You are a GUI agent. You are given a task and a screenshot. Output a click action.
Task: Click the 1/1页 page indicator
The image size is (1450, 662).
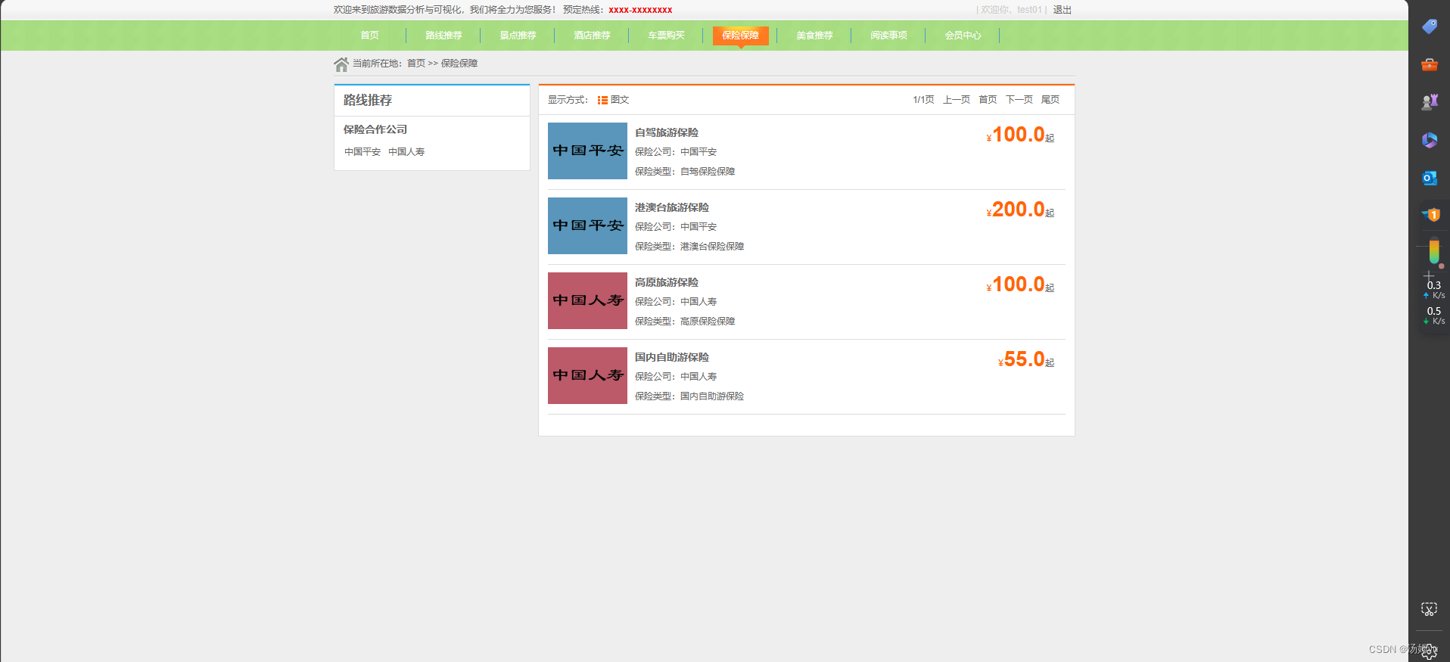click(923, 100)
